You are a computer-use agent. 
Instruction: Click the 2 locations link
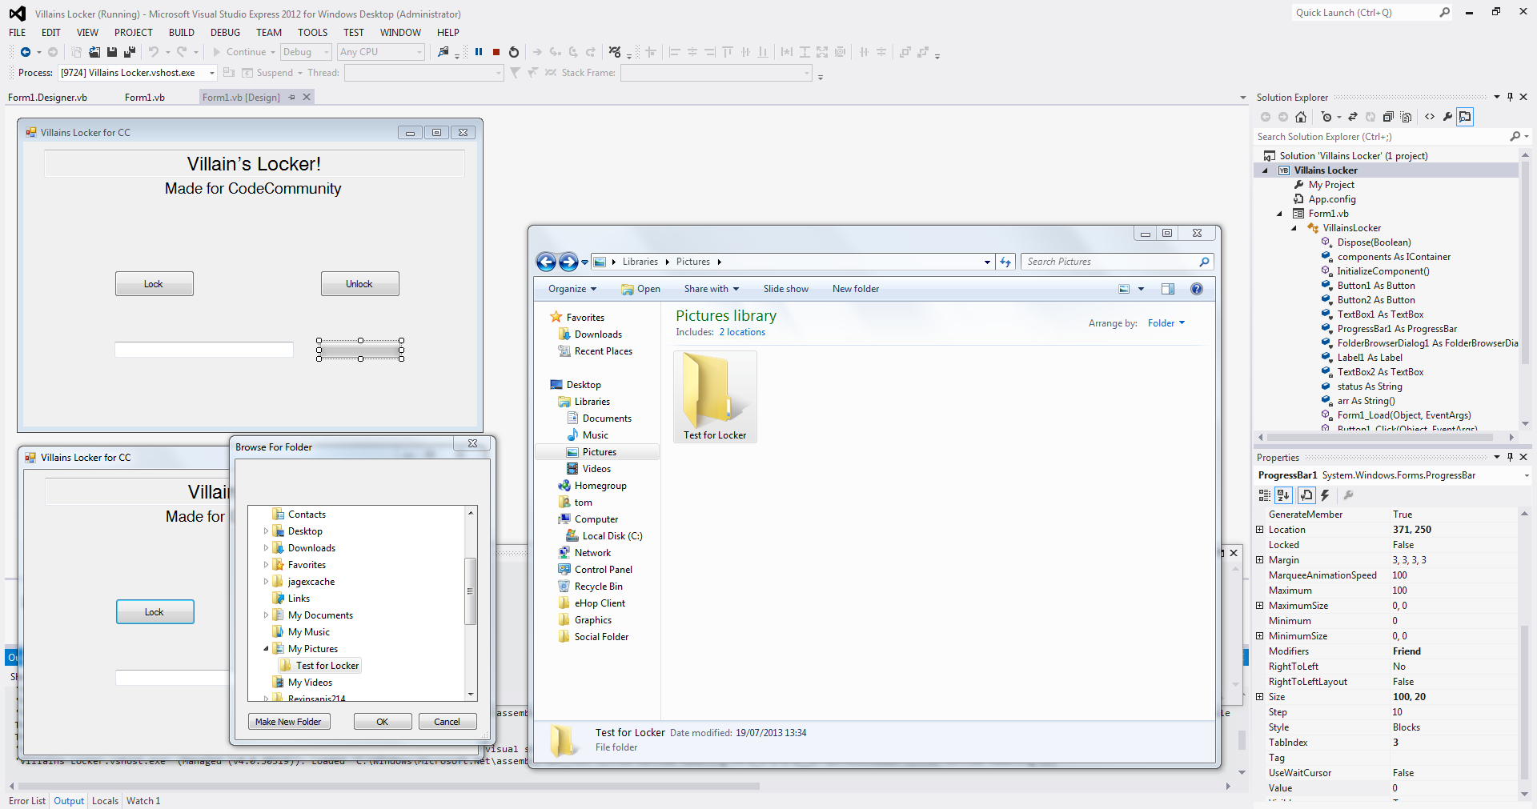(x=742, y=332)
